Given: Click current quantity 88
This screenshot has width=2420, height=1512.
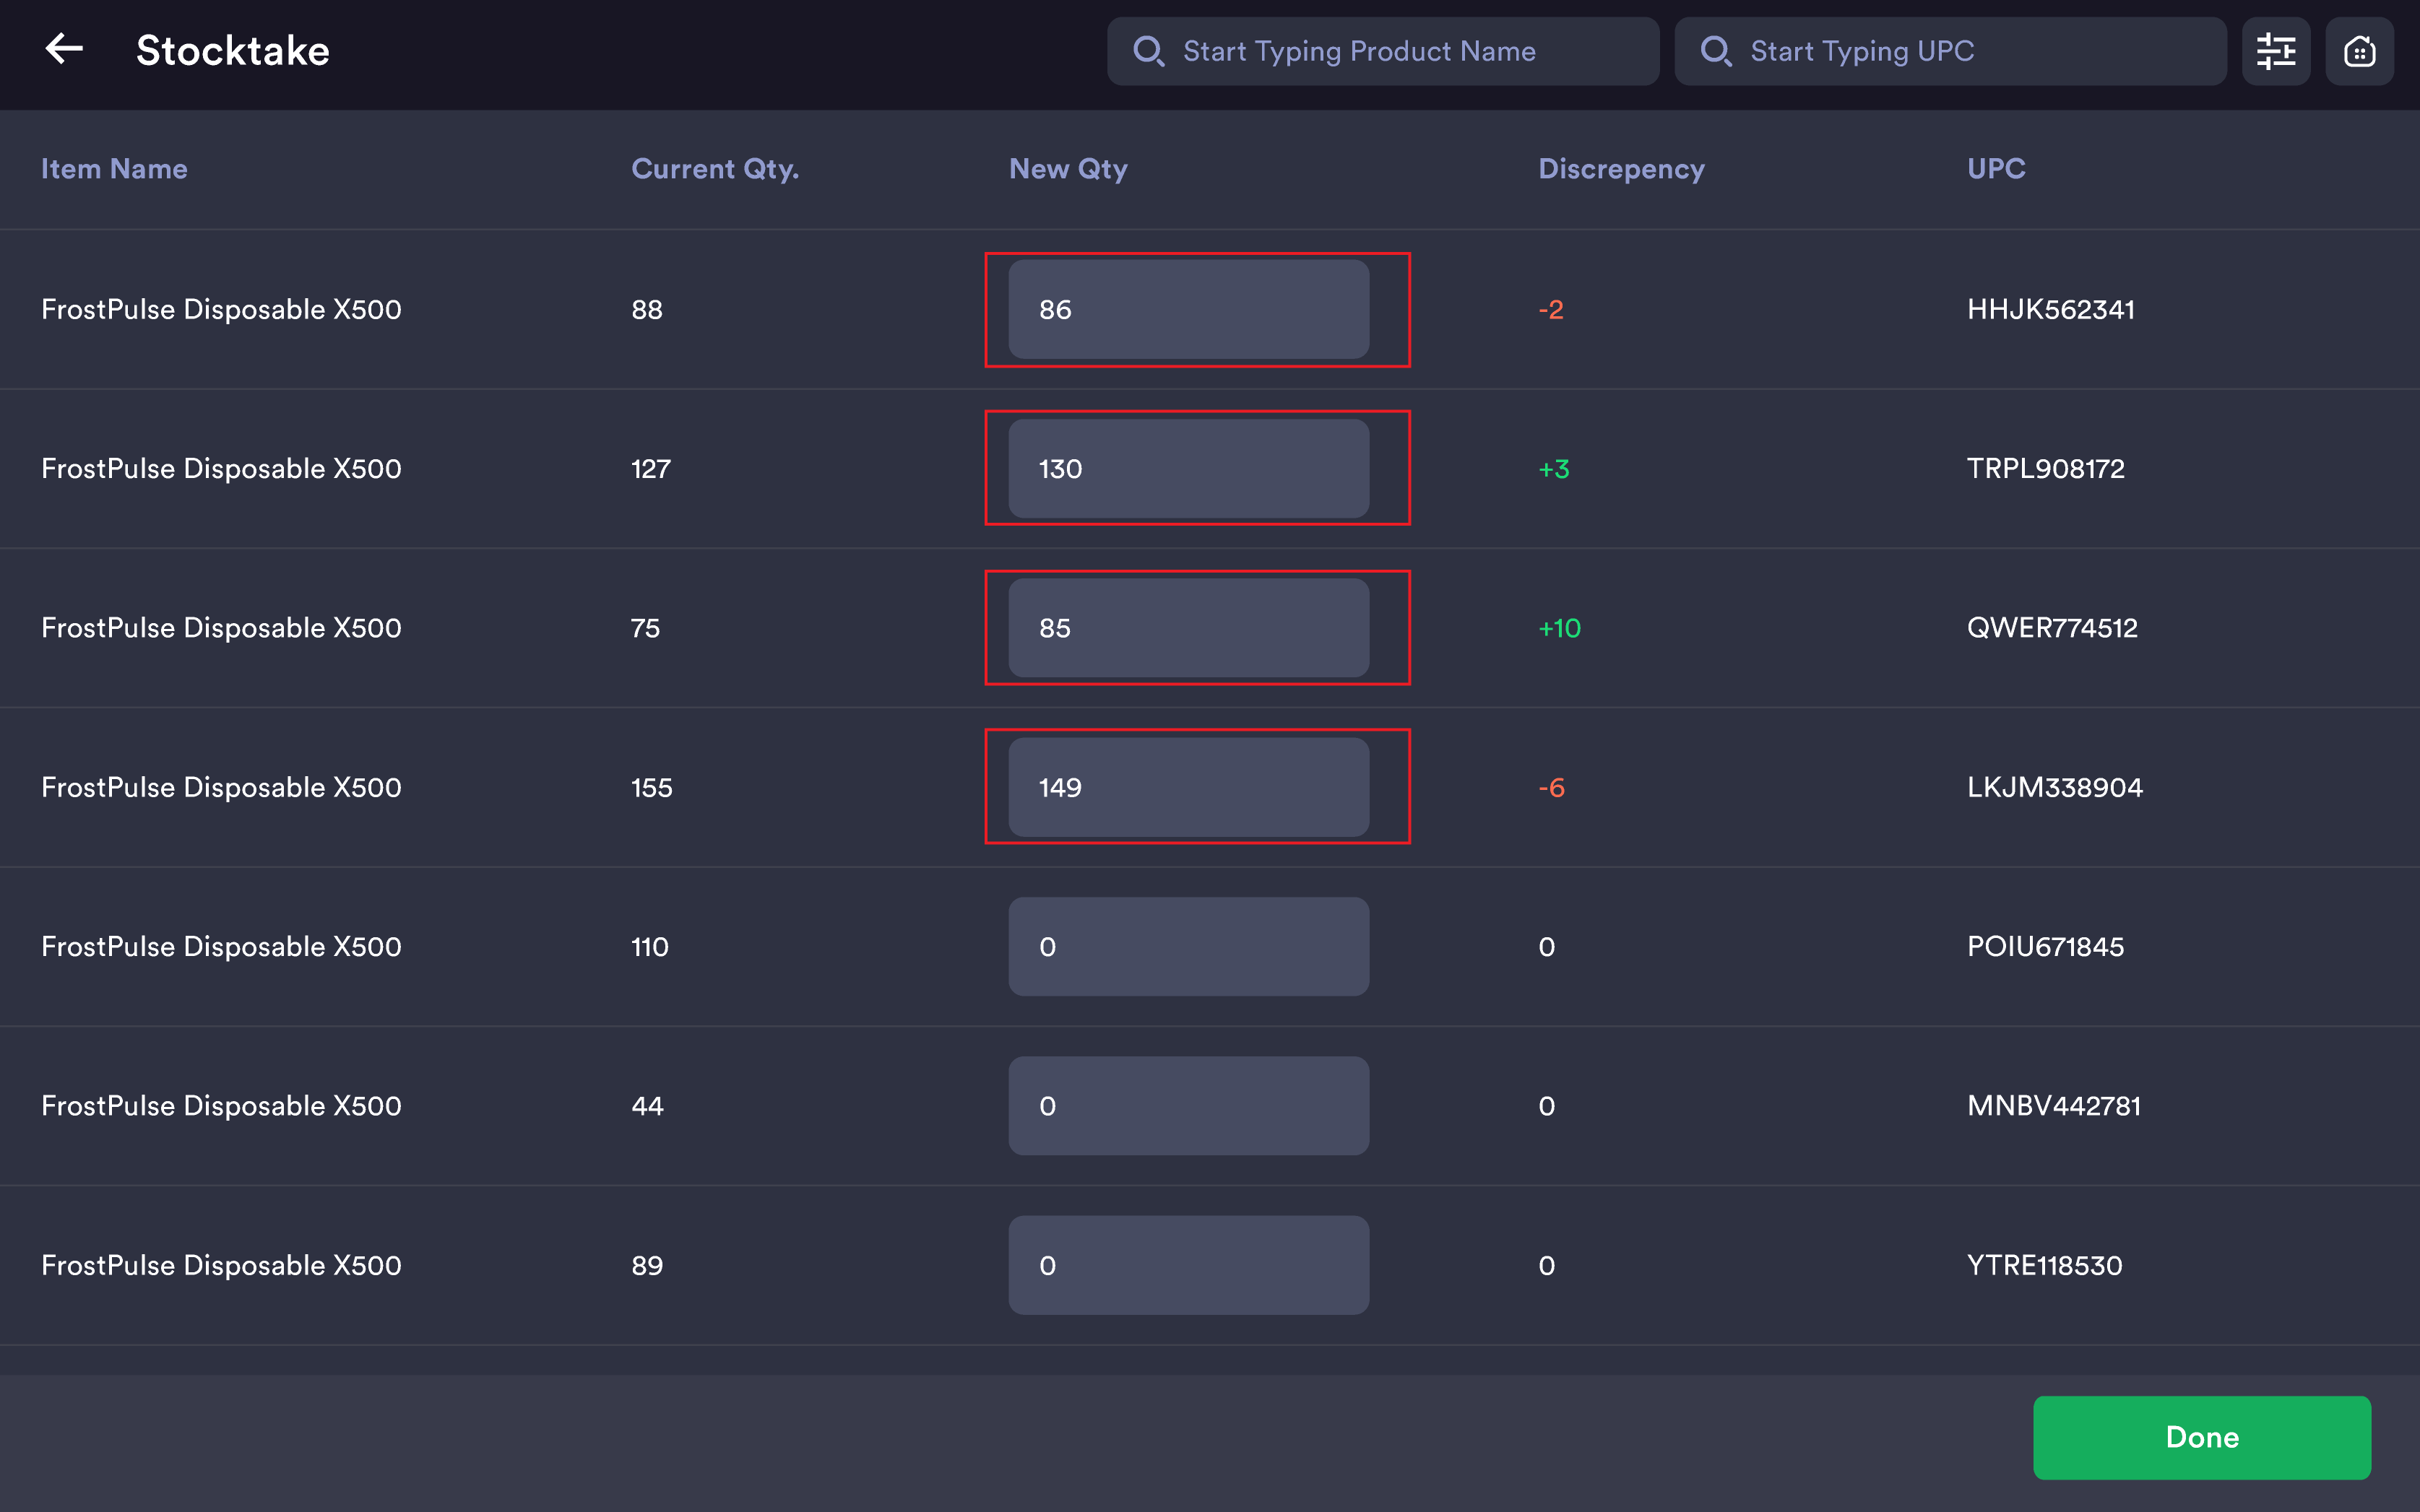Looking at the screenshot, I should [x=647, y=310].
